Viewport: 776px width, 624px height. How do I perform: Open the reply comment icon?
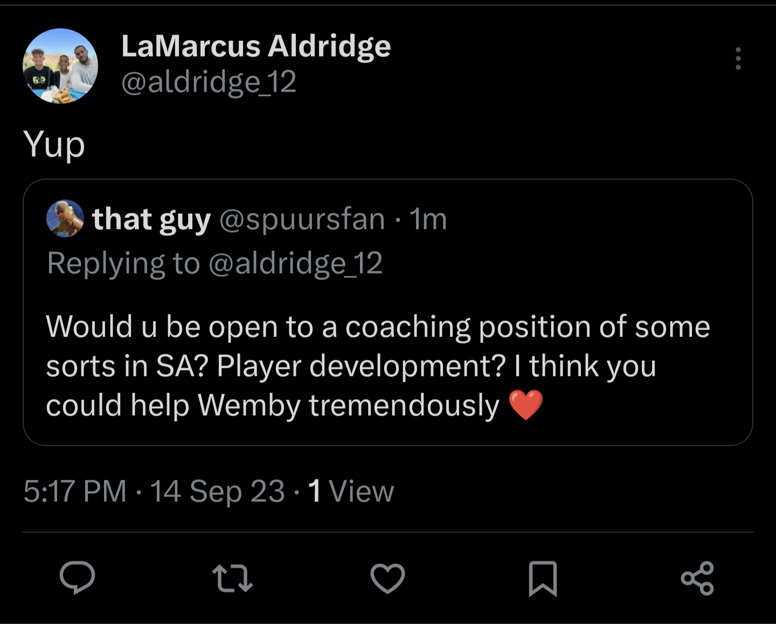(x=77, y=578)
